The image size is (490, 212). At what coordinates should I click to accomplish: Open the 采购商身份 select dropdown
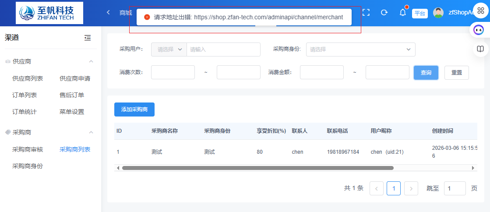[x=360, y=49]
